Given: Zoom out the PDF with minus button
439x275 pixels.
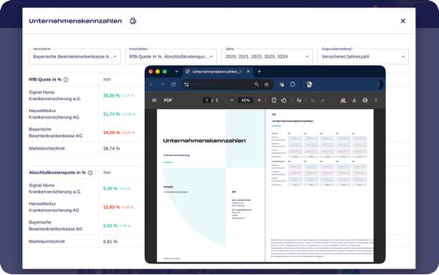Looking at the screenshot, I should point(231,100).
